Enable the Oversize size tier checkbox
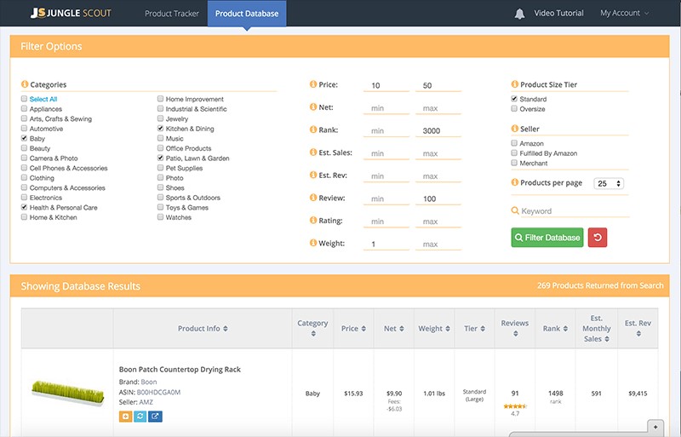 coord(514,109)
